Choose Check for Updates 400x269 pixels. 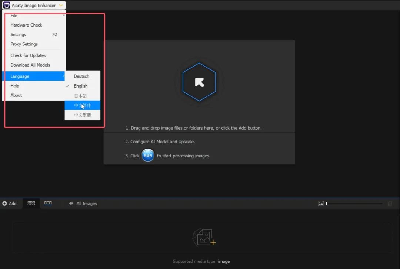(34, 55)
